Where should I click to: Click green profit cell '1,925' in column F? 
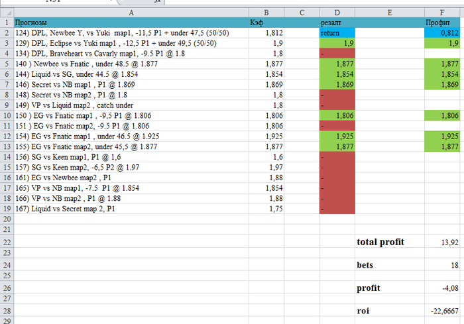click(442, 136)
